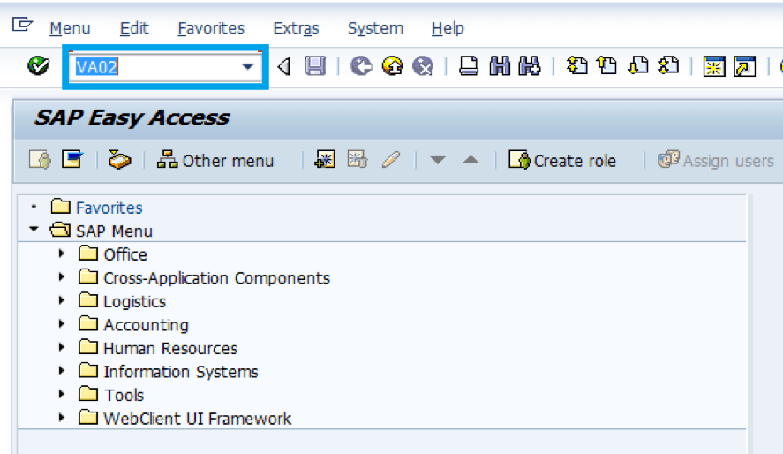
Task: Expand the Human Resources folder node
Action: 62,347
